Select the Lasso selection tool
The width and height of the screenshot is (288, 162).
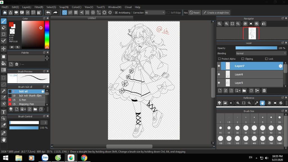click(x=3, y=84)
